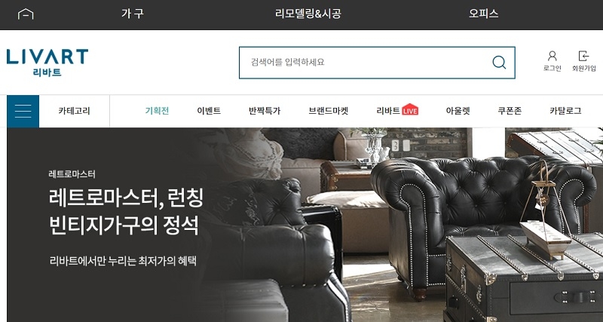Viewport: 603px width, 322px height.
Task: Open the hamburger category menu icon
Action: click(x=23, y=111)
